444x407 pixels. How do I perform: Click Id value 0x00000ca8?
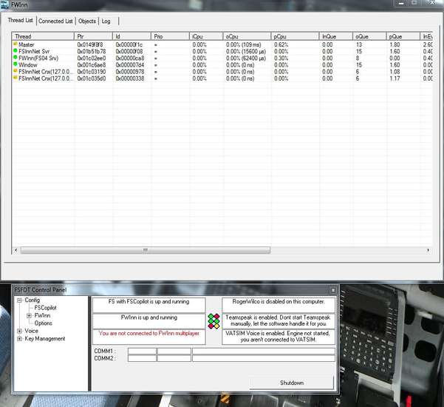click(x=130, y=58)
